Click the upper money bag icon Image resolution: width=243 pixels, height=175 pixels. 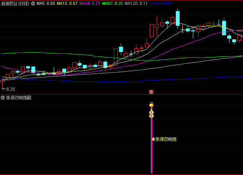(x=151, y=112)
